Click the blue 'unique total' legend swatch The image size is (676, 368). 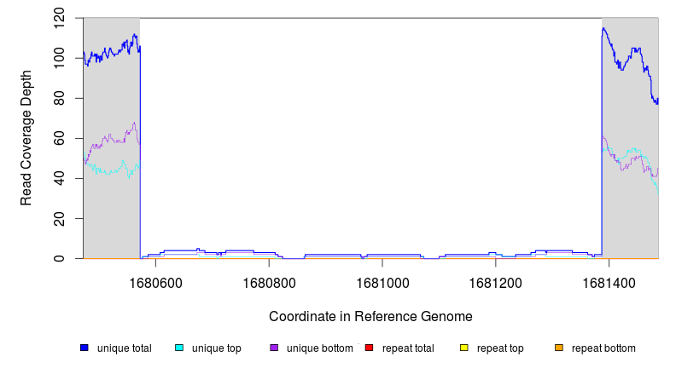[84, 348]
